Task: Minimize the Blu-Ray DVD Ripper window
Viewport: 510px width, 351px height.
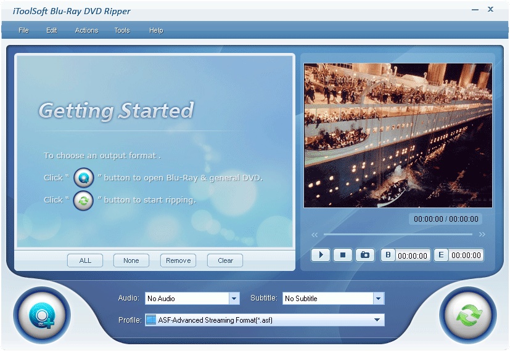Action: [x=475, y=10]
